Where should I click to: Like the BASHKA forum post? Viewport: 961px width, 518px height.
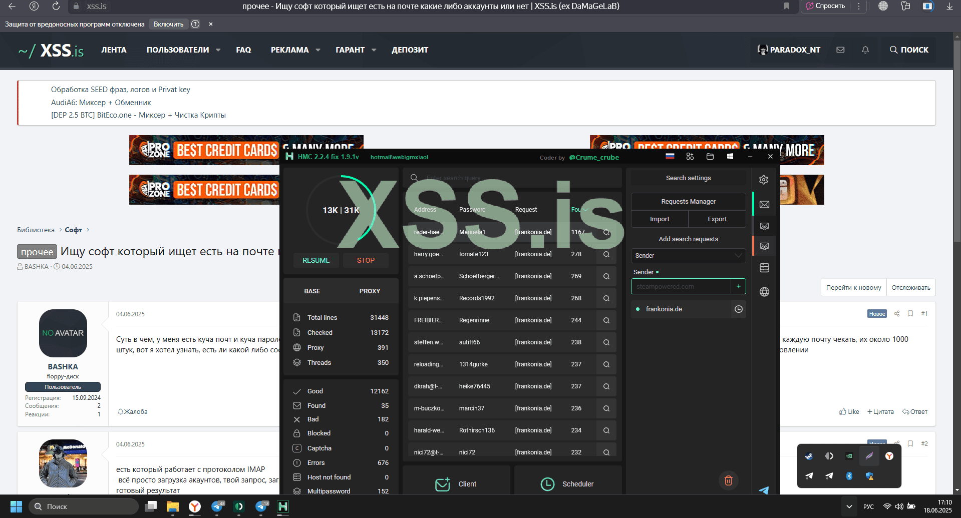(849, 411)
